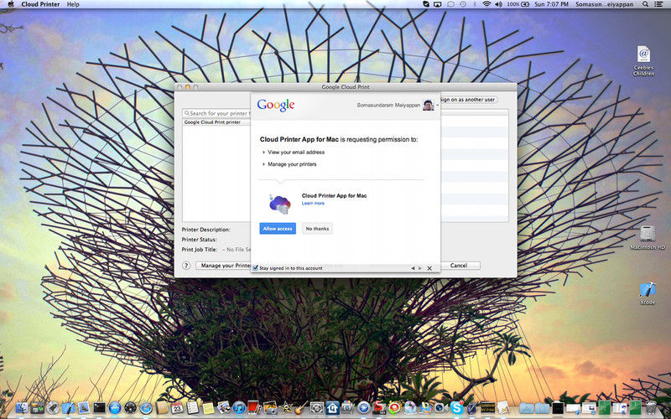This screenshot has width=671, height=419.
Task: Decline with the No thanks button
Action: click(x=317, y=228)
